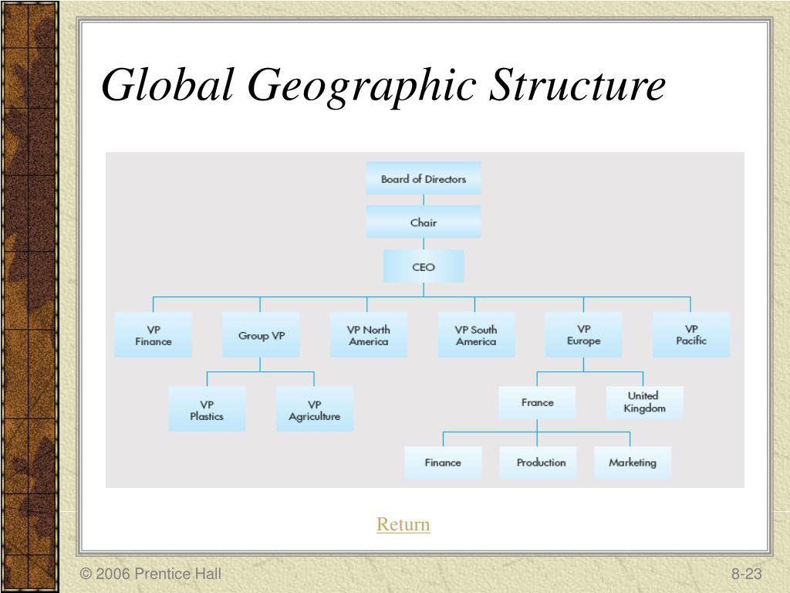Select the France box
This screenshot has height=593, width=790.
click(x=537, y=403)
